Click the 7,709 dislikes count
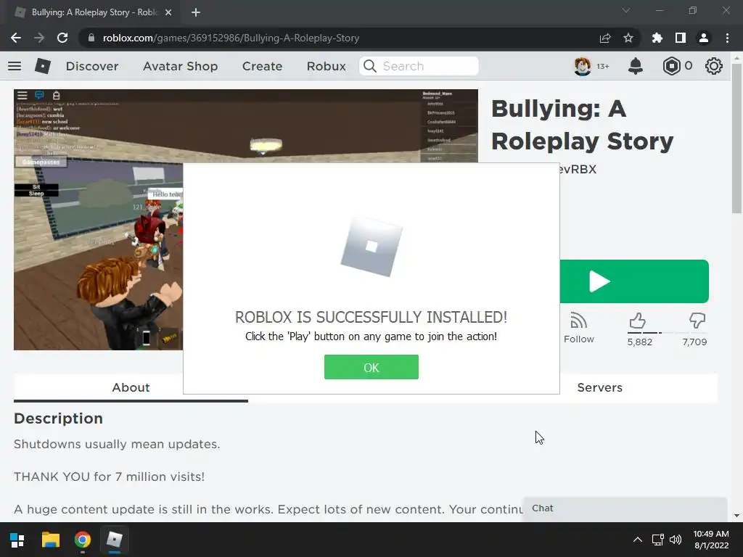The image size is (743, 557). point(694,342)
